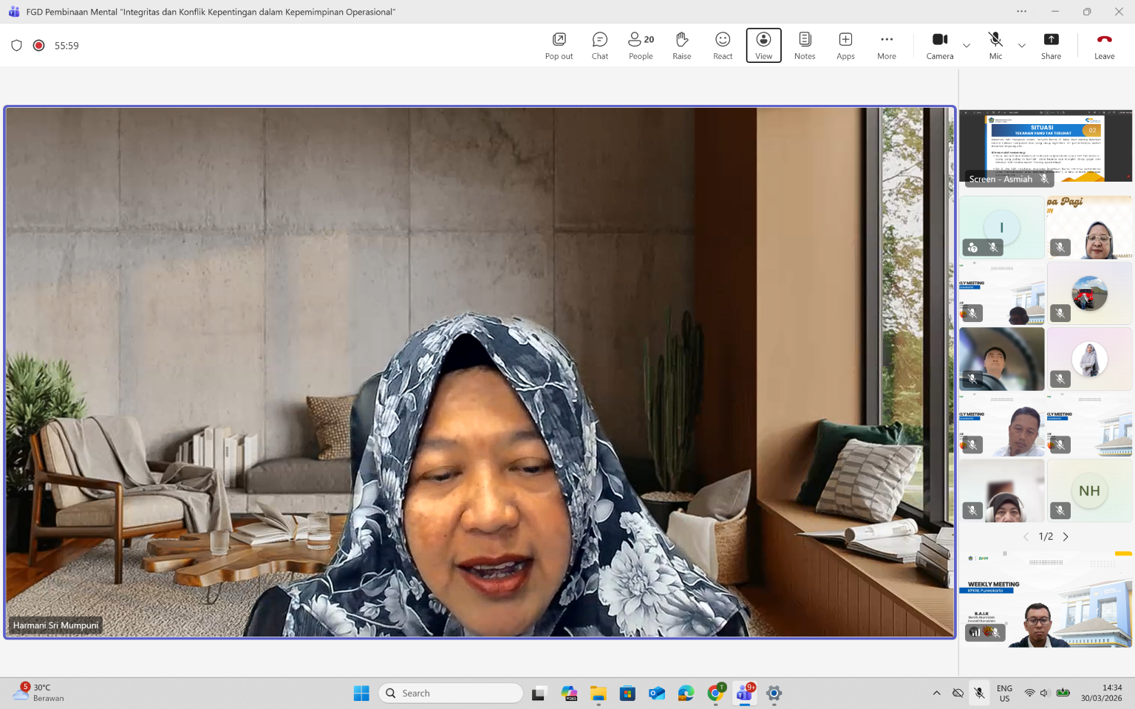Toggle the Camera on or off

(939, 46)
